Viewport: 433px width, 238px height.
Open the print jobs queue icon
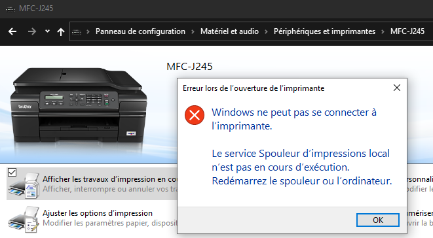click(24, 185)
